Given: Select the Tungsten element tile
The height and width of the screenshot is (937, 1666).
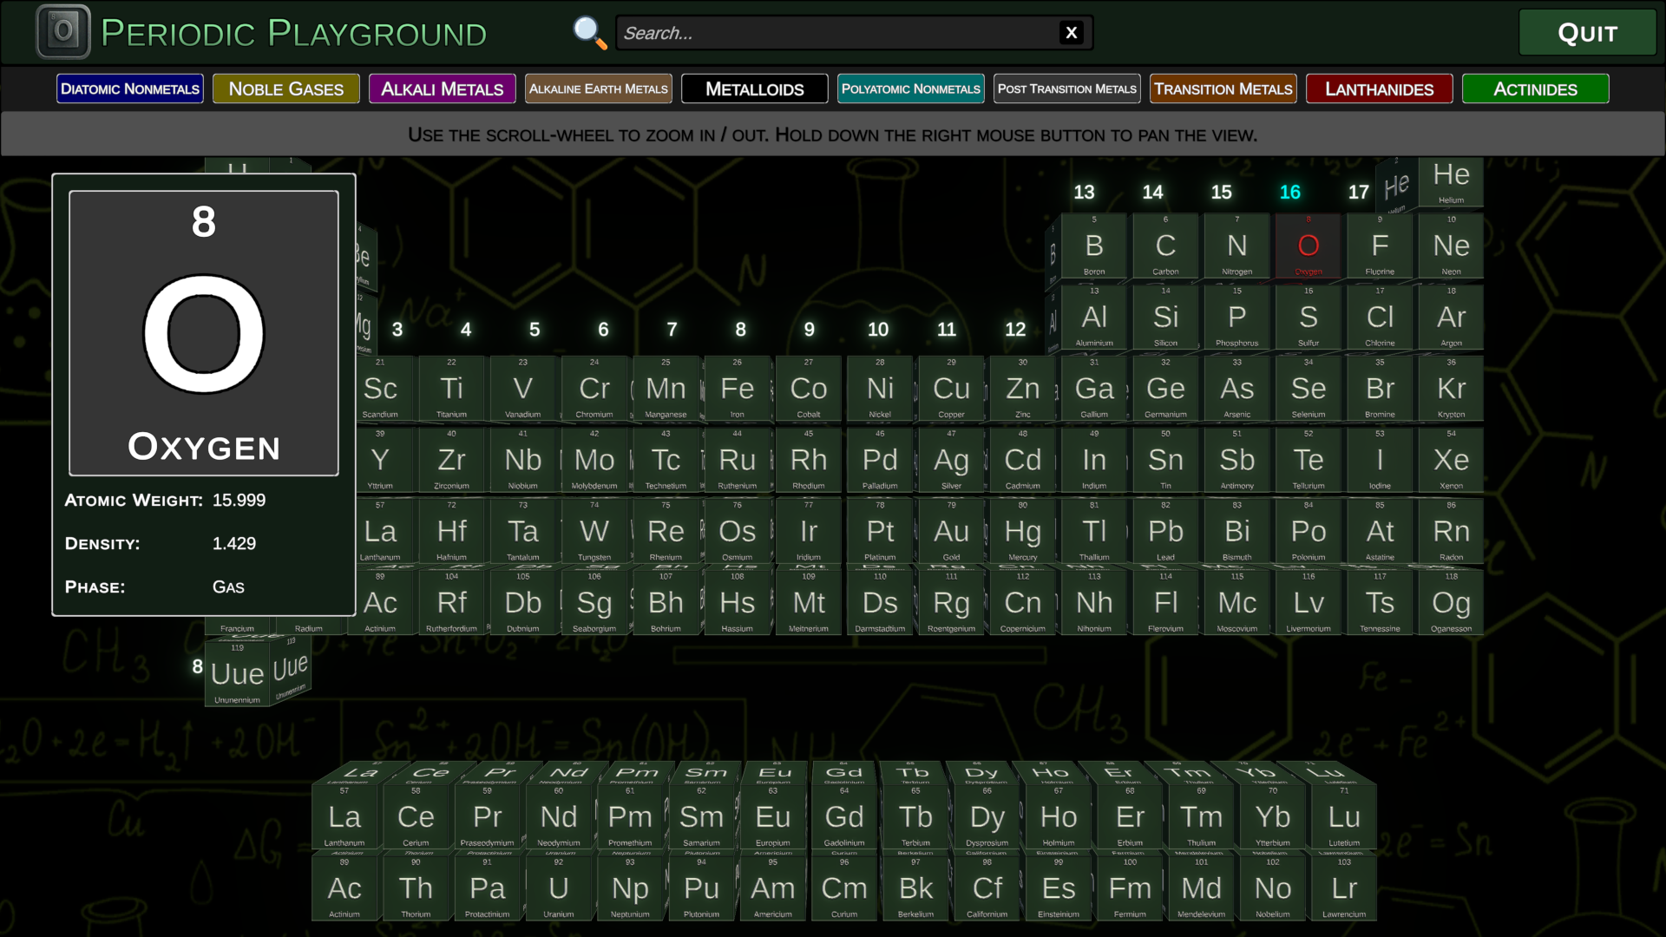Looking at the screenshot, I should (594, 532).
